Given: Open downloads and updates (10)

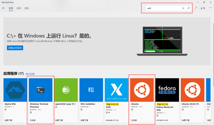Looking at the screenshot, I should tap(203, 8).
